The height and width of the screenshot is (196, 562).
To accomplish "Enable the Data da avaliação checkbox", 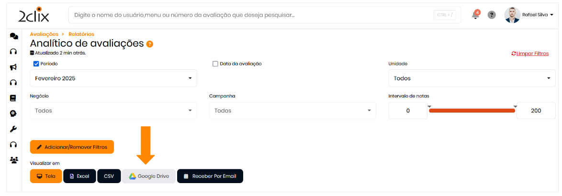I will [x=215, y=64].
